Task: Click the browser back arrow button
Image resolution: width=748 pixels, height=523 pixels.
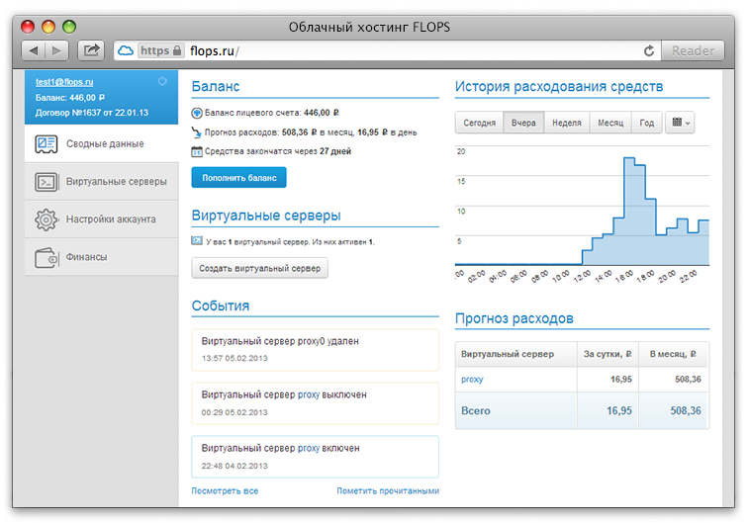Action: pos(34,50)
